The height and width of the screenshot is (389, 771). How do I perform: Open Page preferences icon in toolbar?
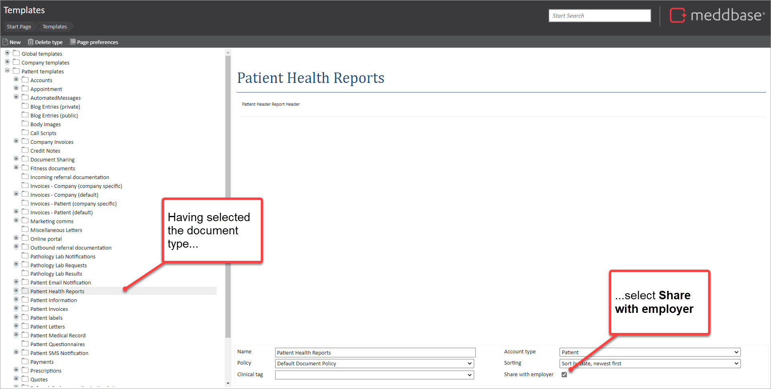(73, 42)
